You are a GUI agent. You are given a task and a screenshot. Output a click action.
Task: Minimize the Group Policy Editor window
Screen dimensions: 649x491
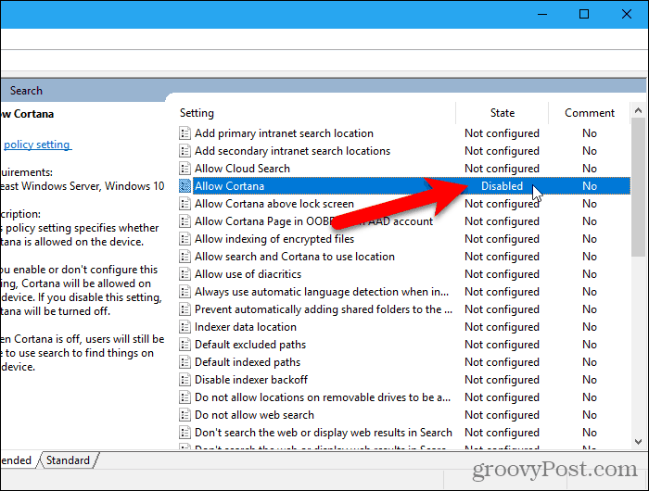tap(542, 14)
